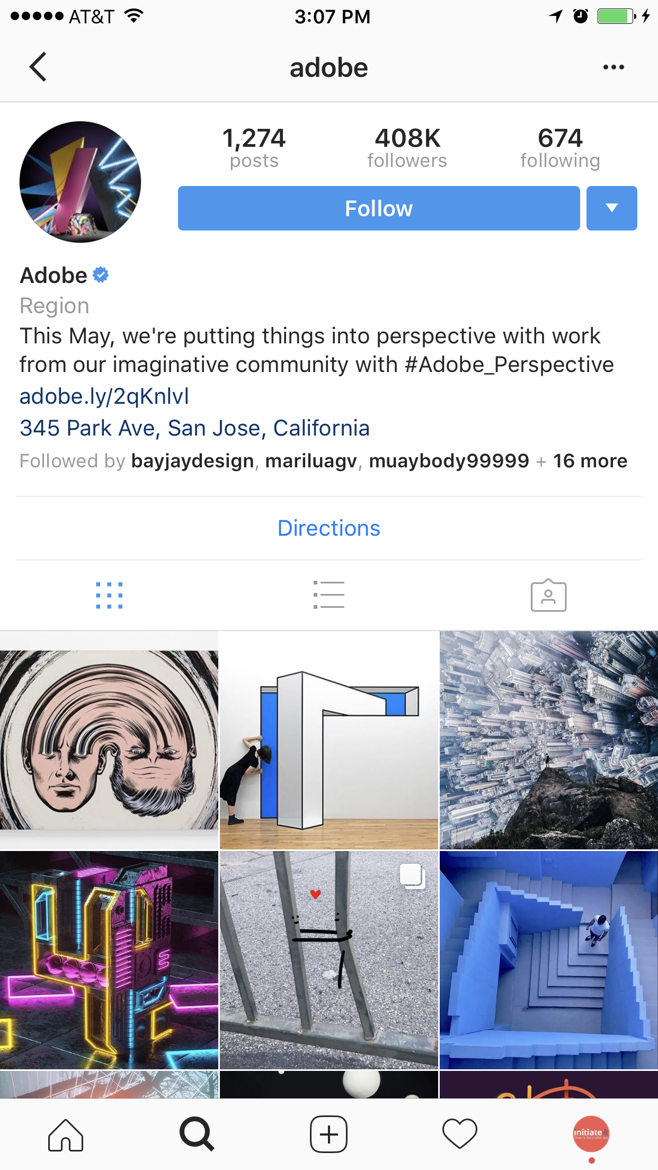Open own profile avatar in bottom bar
Viewport: 658px width, 1170px height.
point(591,1134)
